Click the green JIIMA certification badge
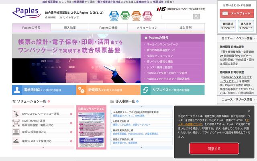This screenshot has width=257, height=161. click(125, 16)
